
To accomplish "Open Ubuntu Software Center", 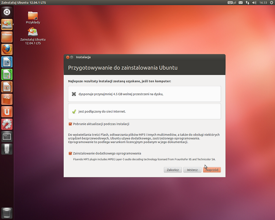I will click(7, 99).
